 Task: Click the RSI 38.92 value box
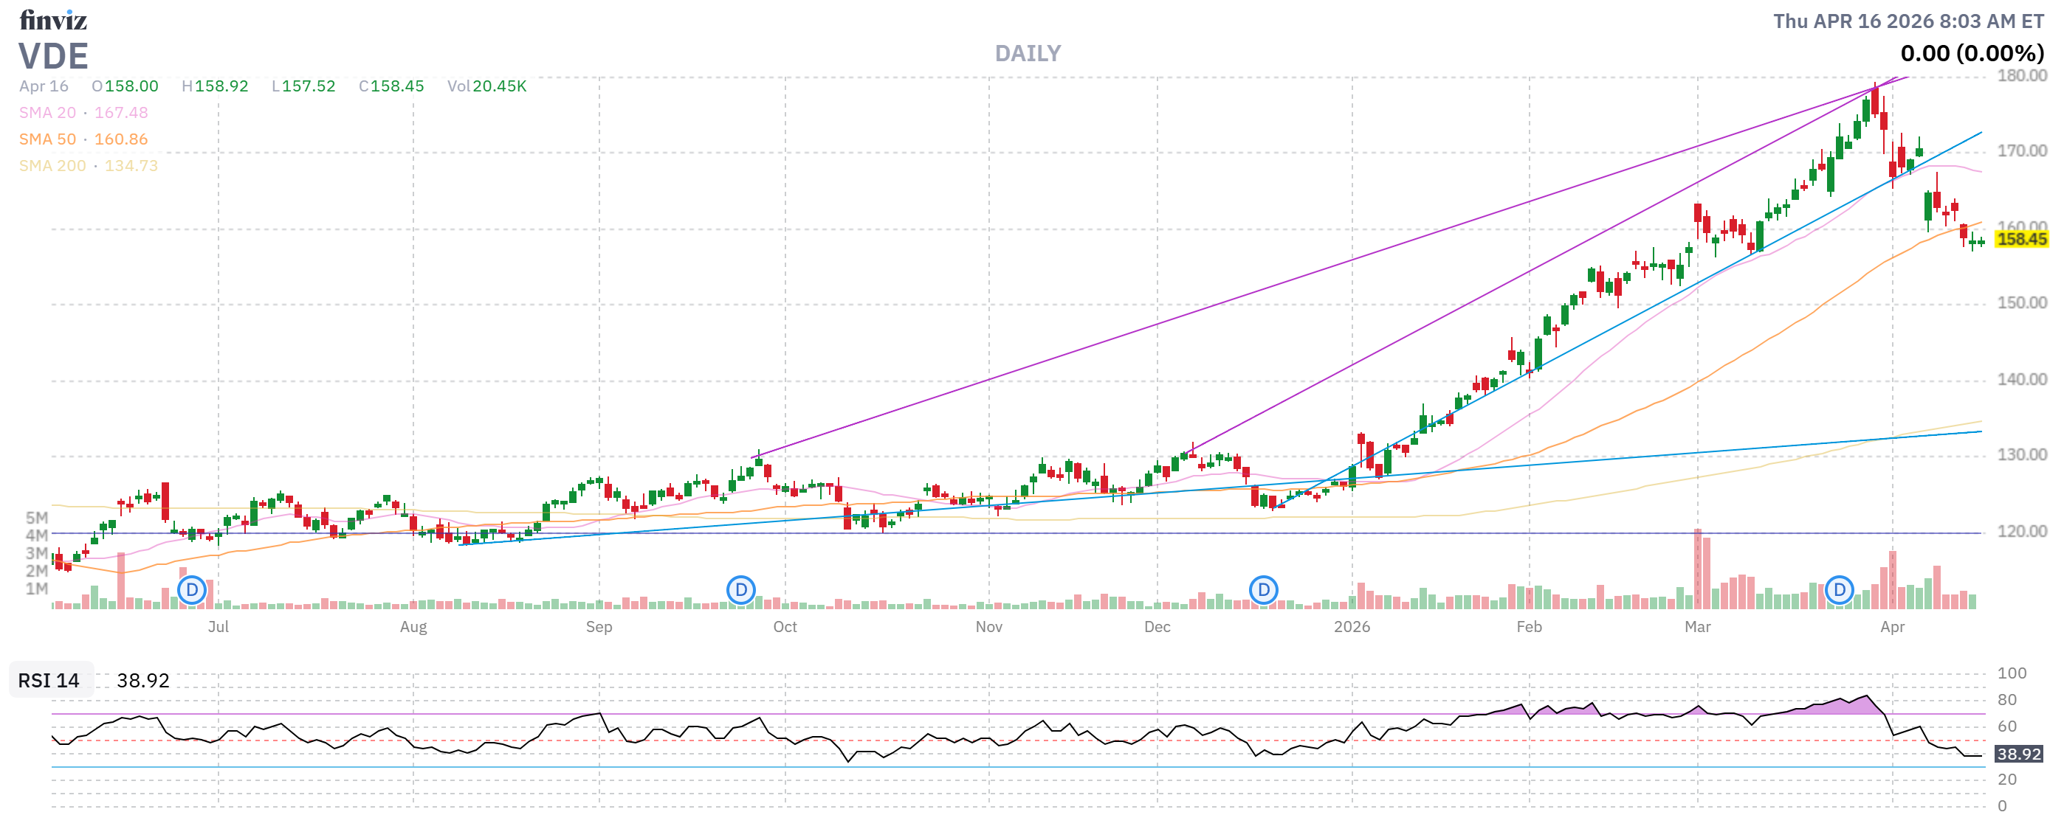[2017, 755]
